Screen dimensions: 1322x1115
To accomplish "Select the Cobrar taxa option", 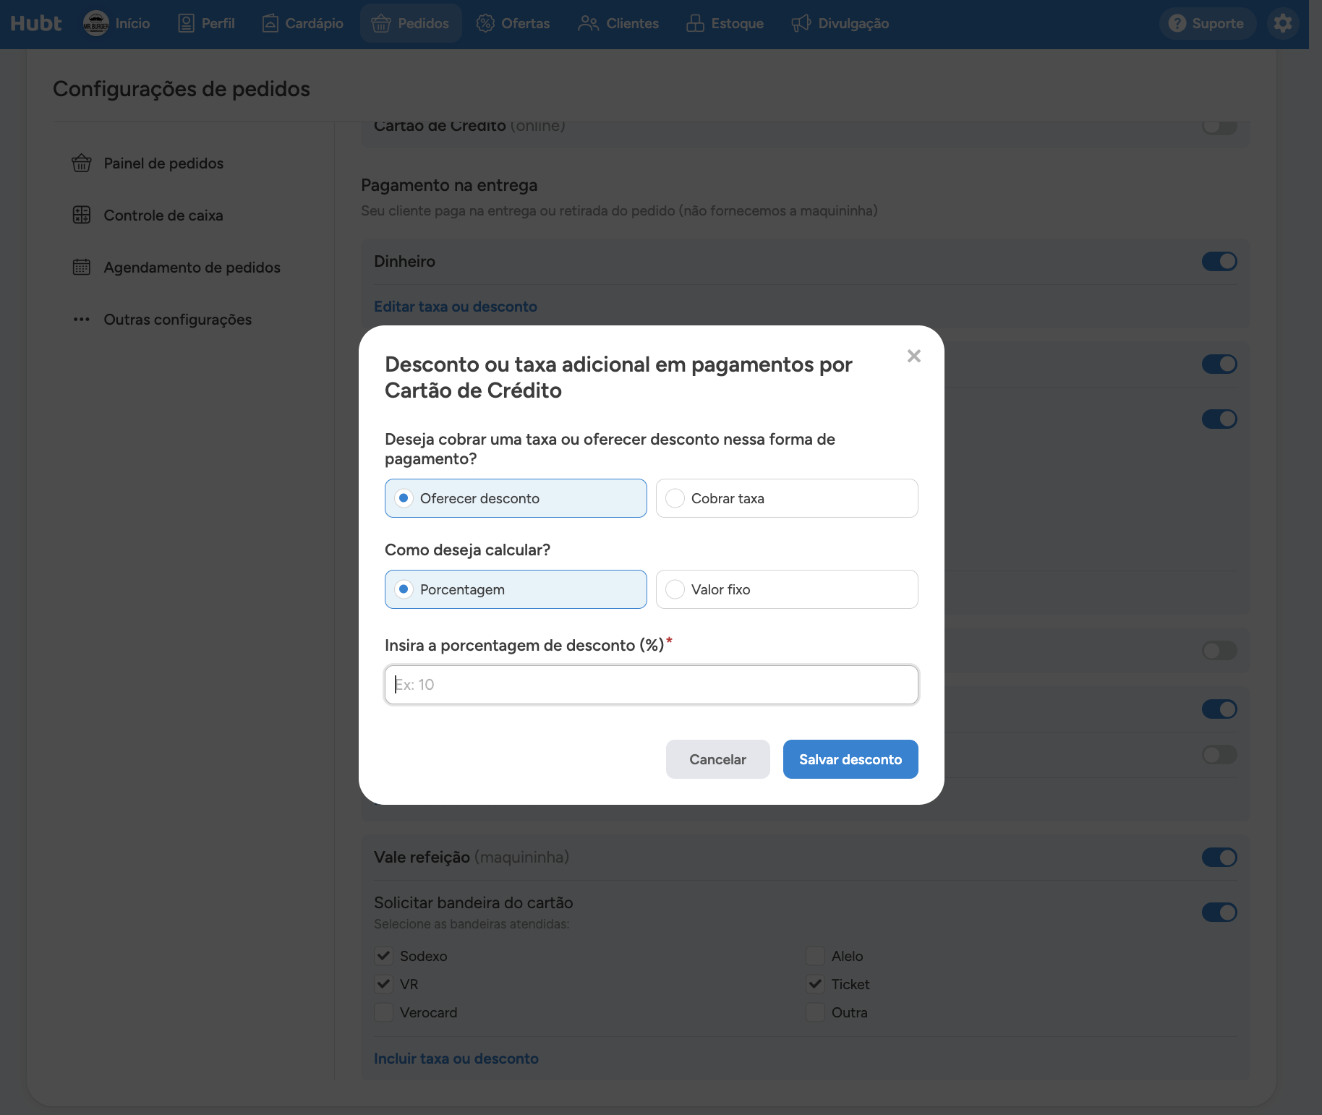I will tap(787, 498).
